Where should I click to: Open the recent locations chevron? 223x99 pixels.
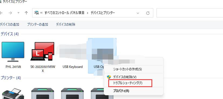18,13
